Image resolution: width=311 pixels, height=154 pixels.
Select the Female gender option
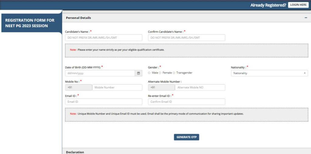pyautogui.click(x=160, y=73)
